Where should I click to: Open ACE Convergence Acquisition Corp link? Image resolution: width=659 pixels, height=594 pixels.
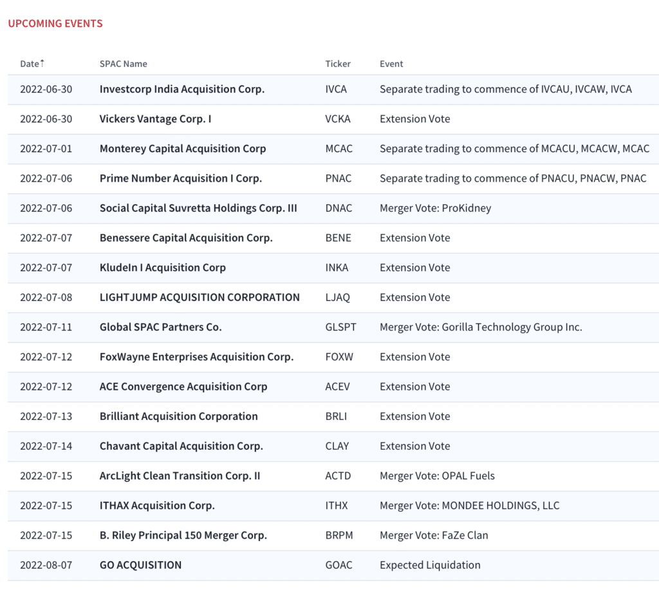183,387
